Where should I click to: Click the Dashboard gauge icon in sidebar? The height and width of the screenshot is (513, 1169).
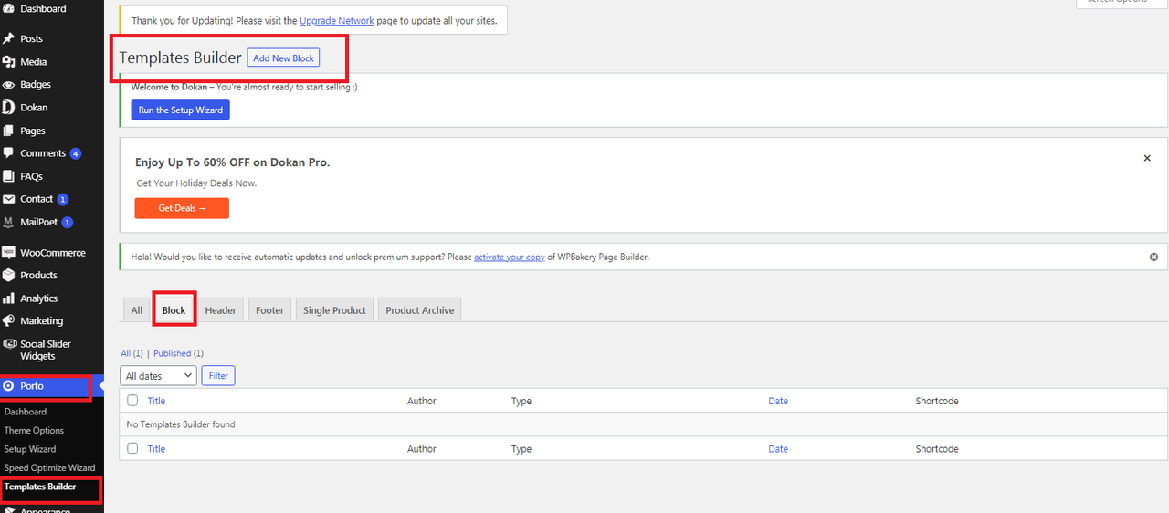click(x=8, y=9)
